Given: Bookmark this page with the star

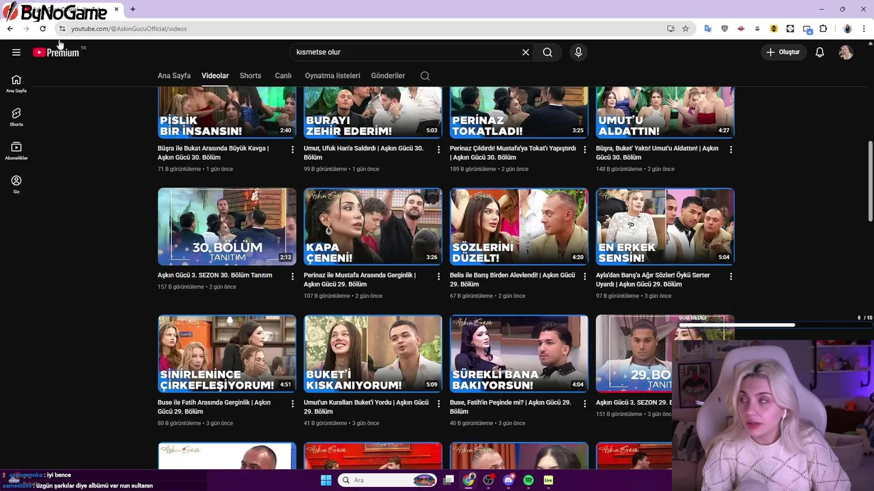Looking at the screenshot, I should 686,29.
